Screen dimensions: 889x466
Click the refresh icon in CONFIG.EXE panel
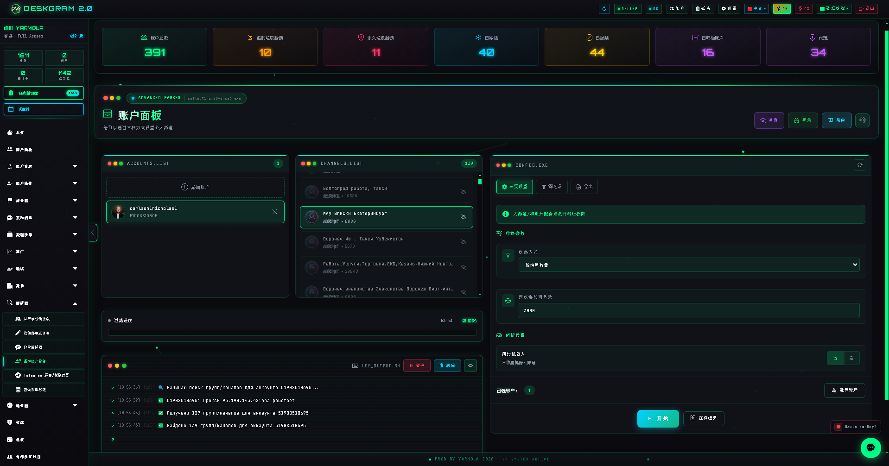(860, 165)
